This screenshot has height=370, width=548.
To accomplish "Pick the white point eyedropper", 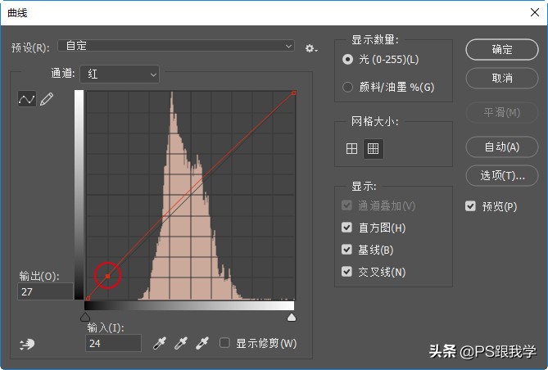I will click(x=202, y=343).
